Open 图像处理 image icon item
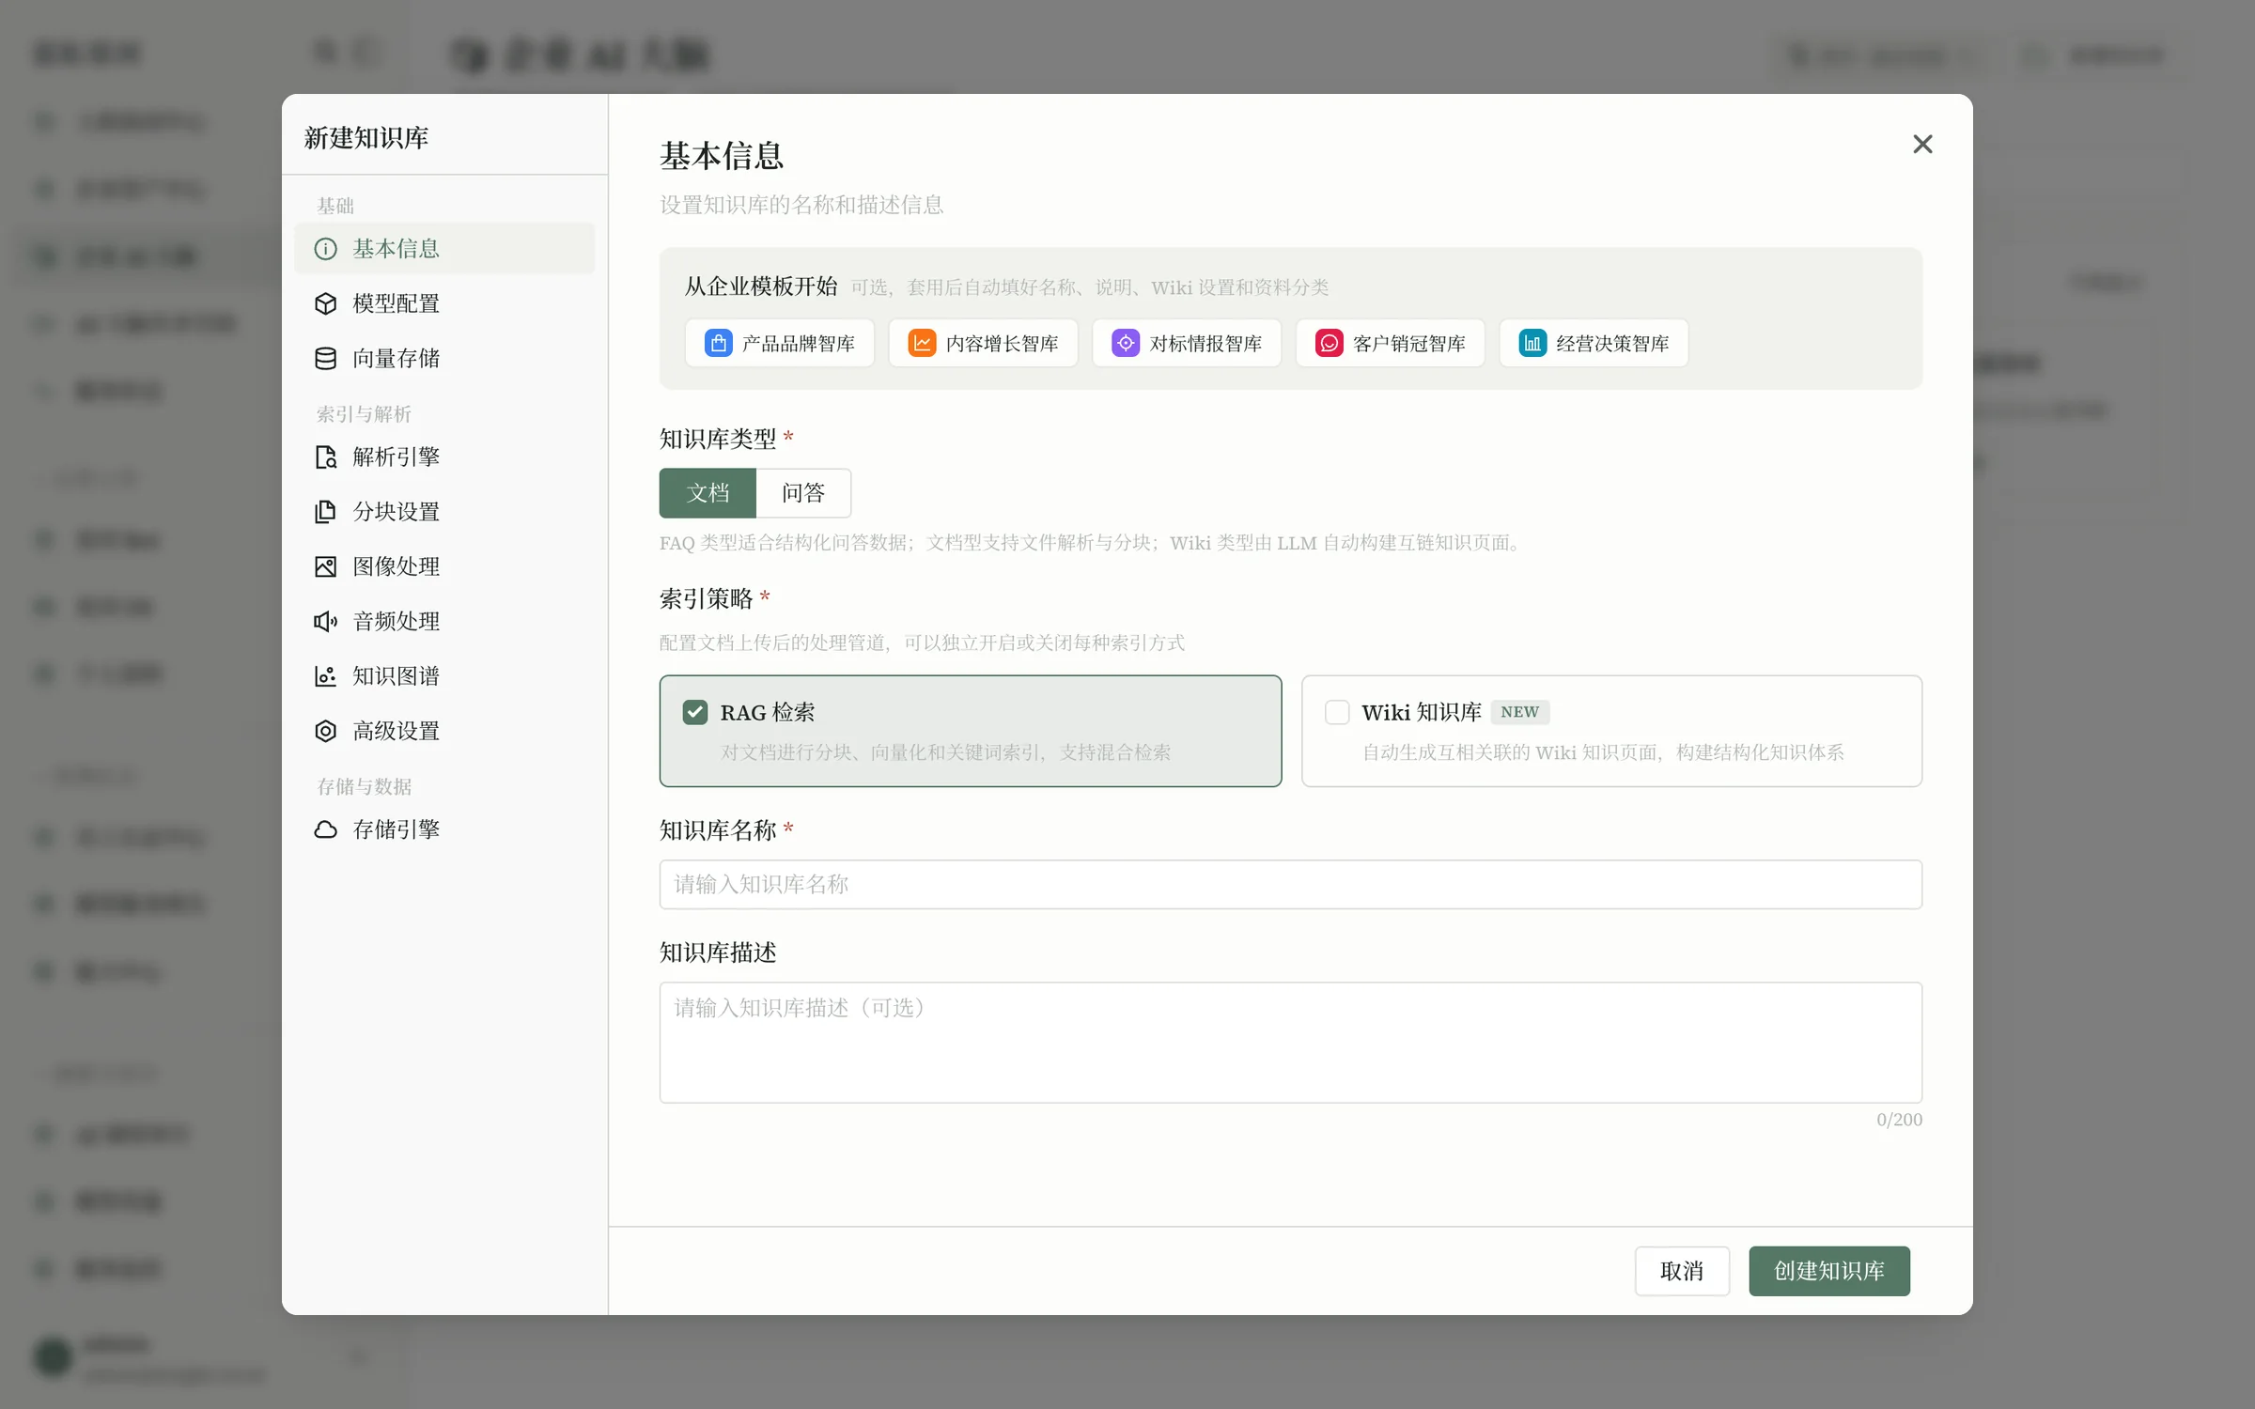 point(325,566)
